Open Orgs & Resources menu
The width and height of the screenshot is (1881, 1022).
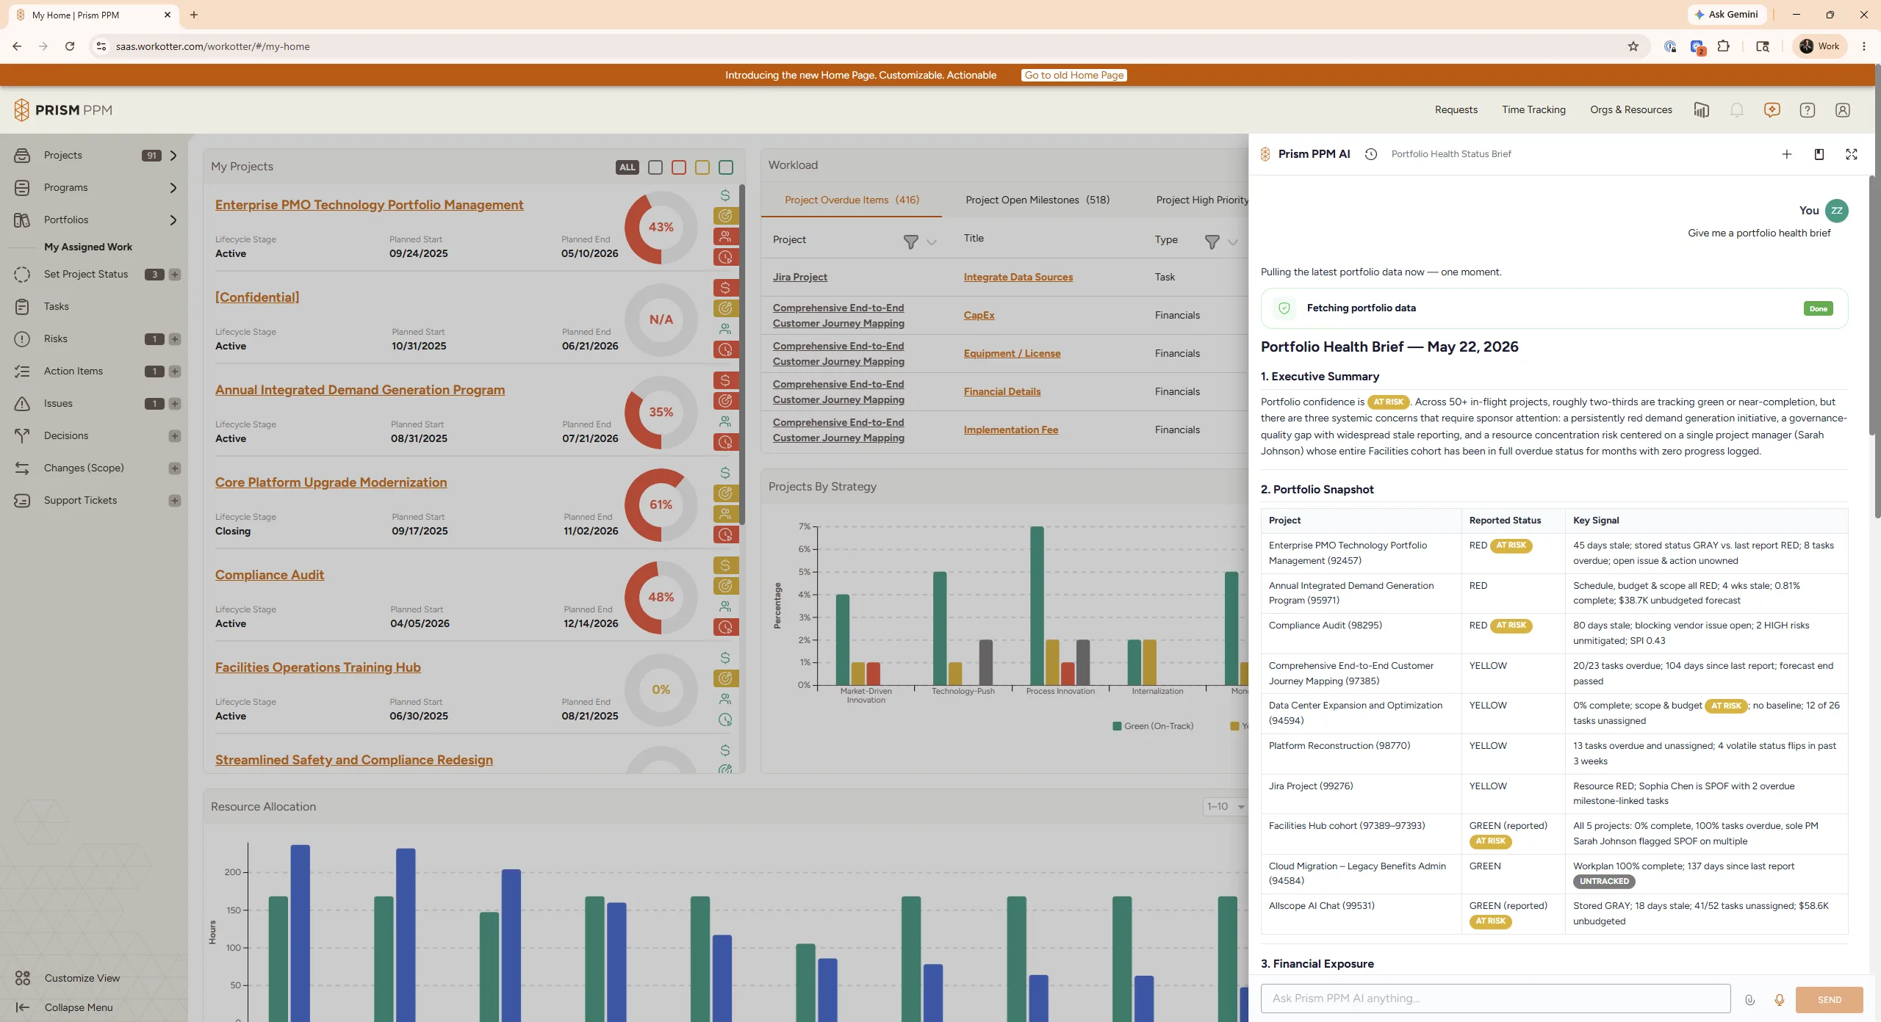point(1630,110)
